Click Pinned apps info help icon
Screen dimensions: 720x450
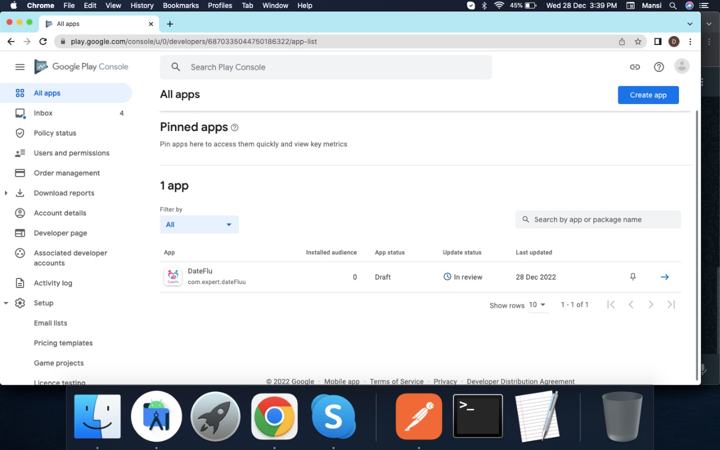pyautogui.click(x=235, y=128)
